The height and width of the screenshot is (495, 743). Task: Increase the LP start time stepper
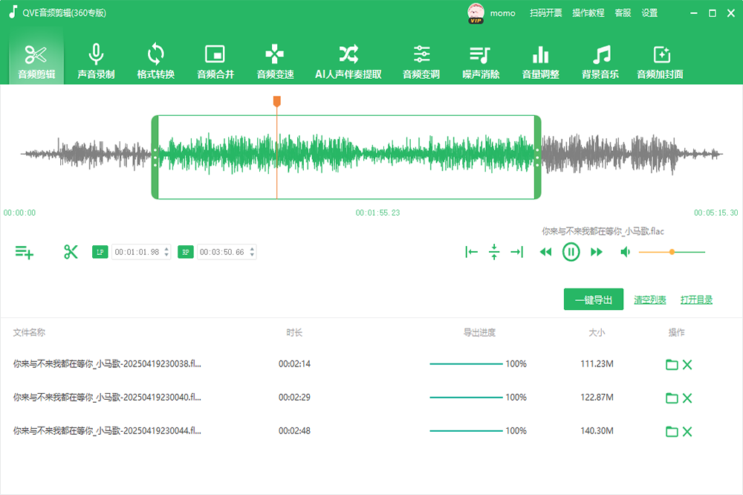pos(166,249)
